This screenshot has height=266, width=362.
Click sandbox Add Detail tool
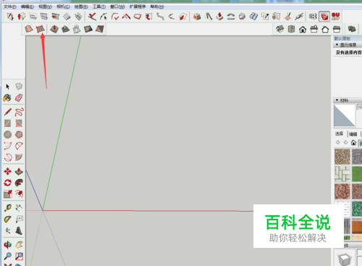[x=88, y=29]
